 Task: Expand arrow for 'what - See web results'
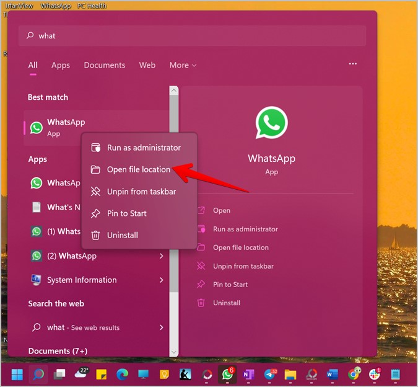[x=161, y=327]
